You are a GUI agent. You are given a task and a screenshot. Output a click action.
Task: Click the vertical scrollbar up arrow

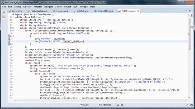(x=189, y=15)
